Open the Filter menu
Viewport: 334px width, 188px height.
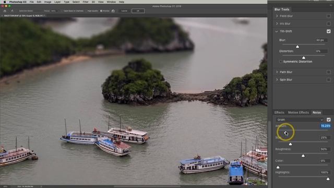[86, 2]
